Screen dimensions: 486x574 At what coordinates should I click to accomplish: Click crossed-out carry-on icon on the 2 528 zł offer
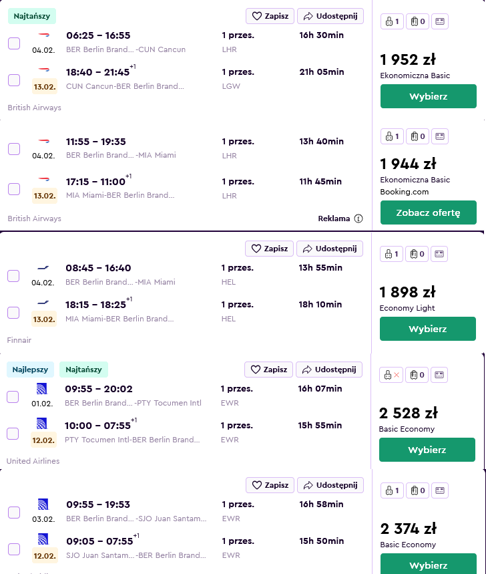pos(391,375)
